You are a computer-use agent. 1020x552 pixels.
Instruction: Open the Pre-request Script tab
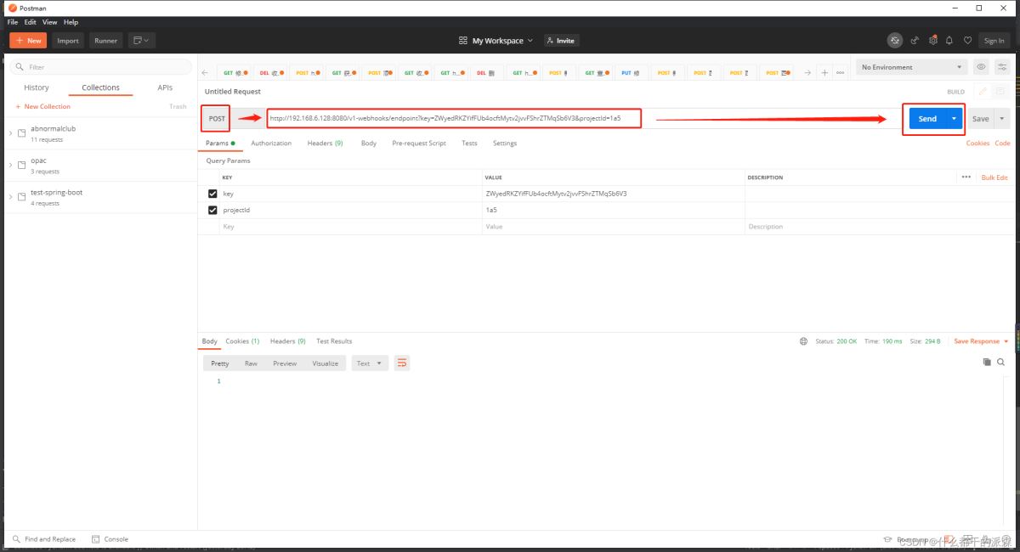(x=419, y=144)
